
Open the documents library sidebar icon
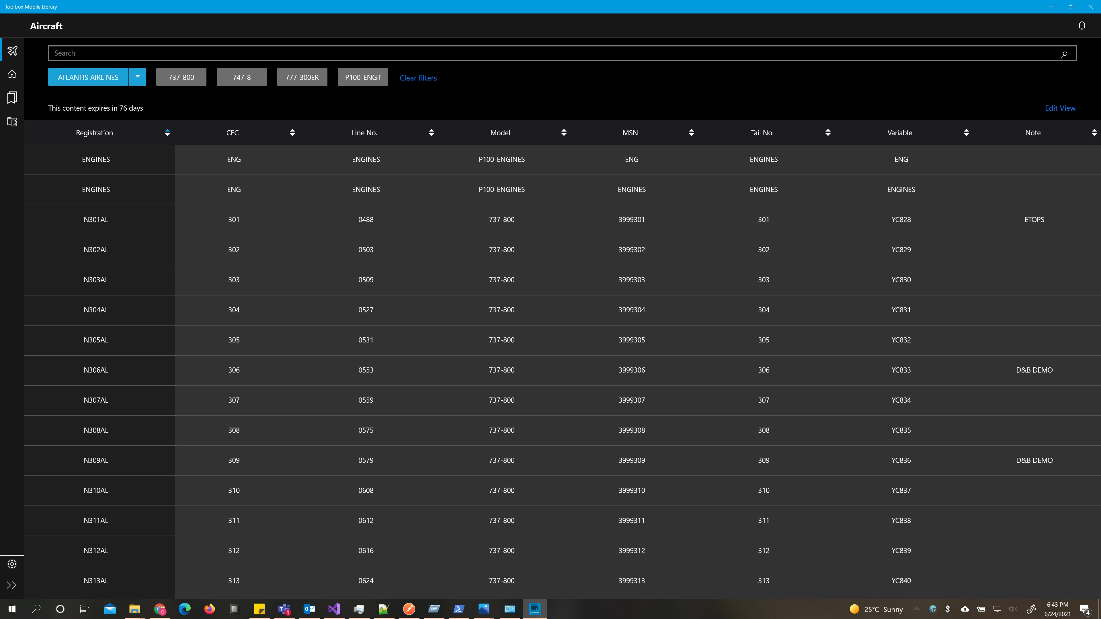click(x=12, y=122)
